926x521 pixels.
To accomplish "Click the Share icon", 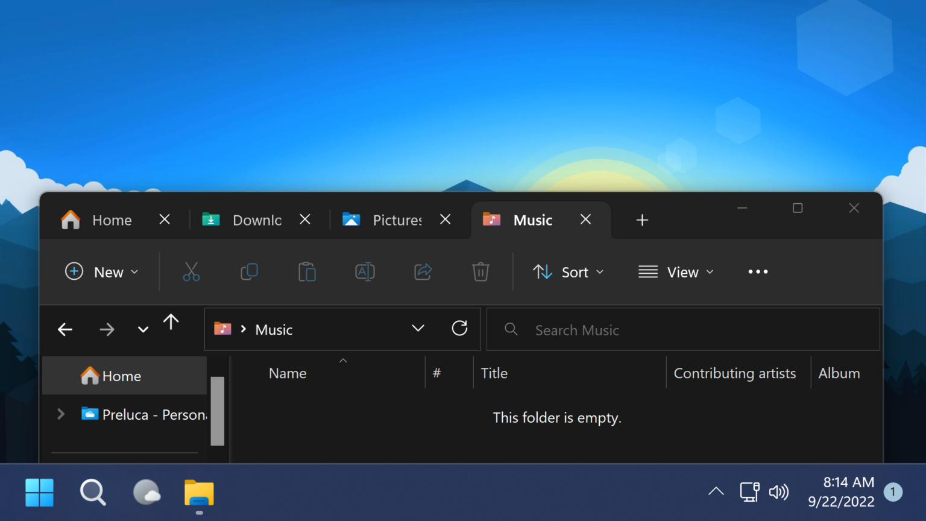I will 422,271.
